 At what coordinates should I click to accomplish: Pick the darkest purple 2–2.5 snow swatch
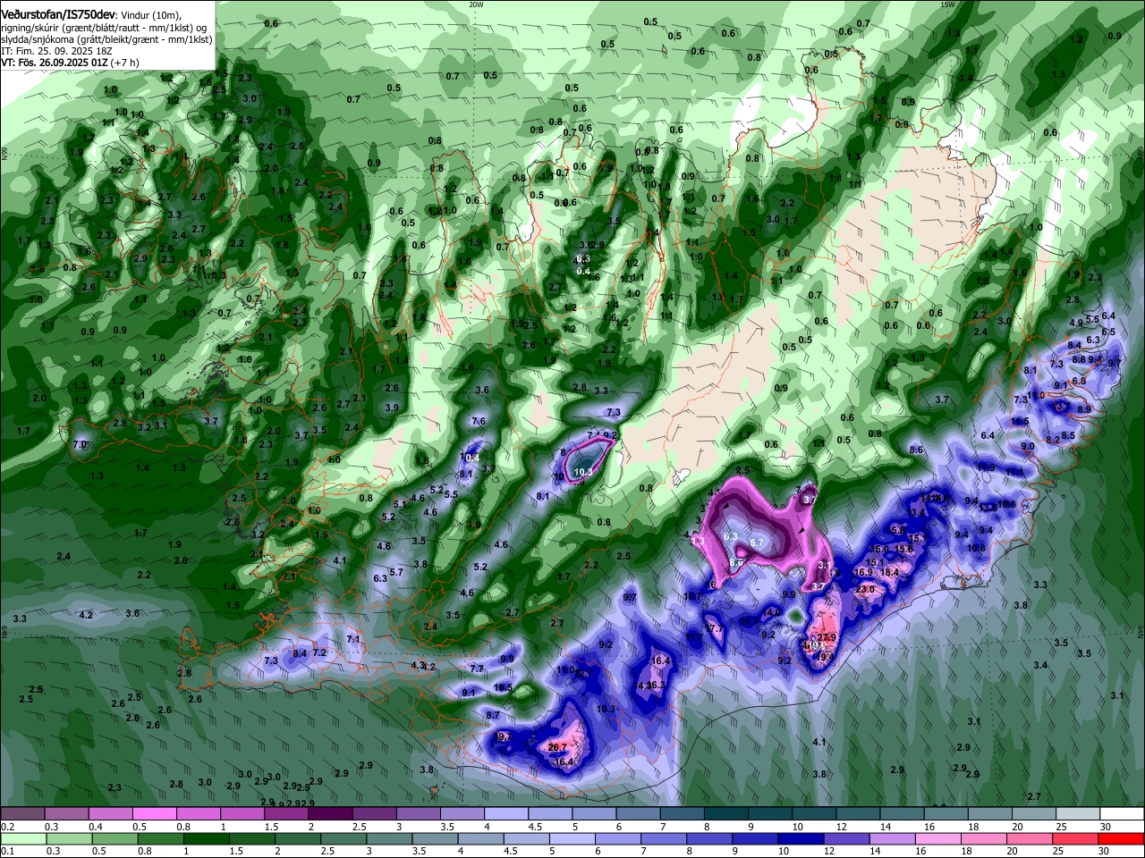331,814
